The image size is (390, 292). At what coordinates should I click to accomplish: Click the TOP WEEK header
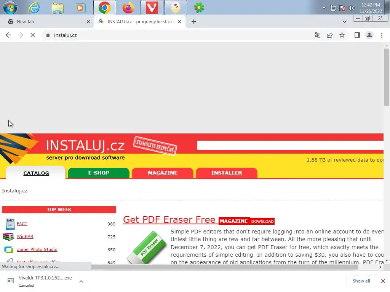point(59,209)
